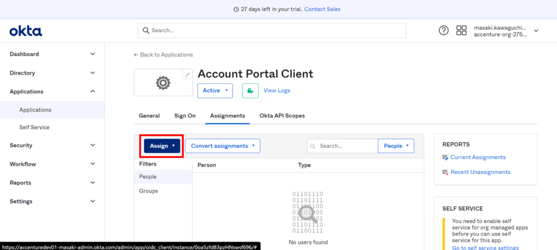Click the top global search field
The height and width of the screenshot is (250, 557).
[x=272, y=30]
